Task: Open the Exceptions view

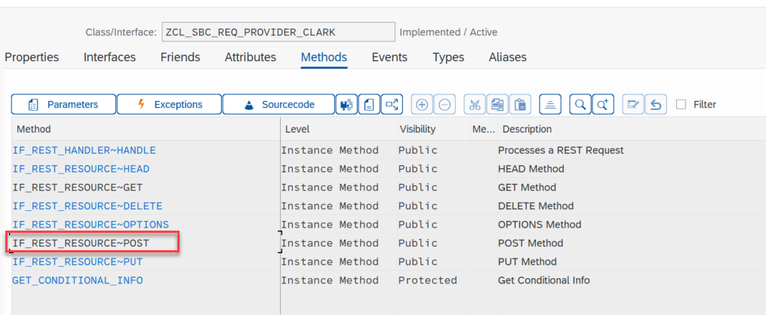Action: [x=169, y=104]
